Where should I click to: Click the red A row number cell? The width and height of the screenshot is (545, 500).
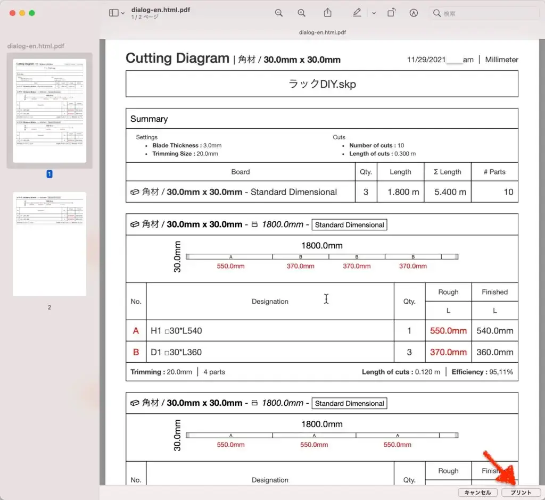136,330
